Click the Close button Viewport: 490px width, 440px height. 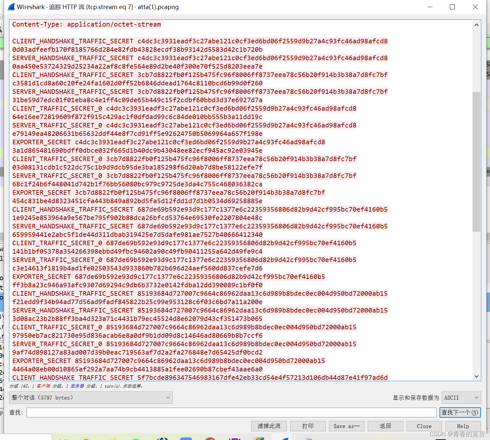coord(424,426)
